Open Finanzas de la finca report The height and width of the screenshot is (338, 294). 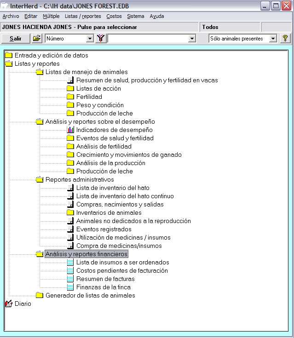(x=104, y=287)
